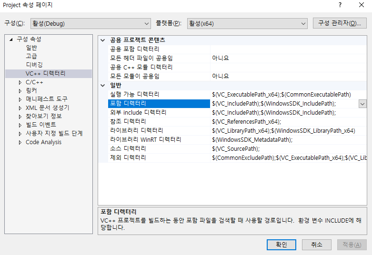This screenshot has height=255, width=372.
Task: Click the $(VC_LibraryPath_x64) value
Action: 289,130
